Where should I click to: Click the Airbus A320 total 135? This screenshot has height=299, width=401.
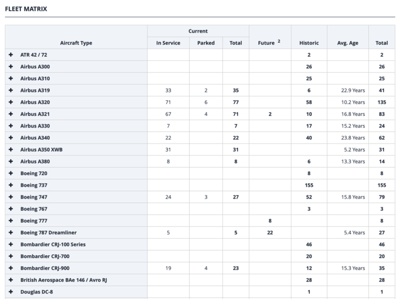tap(382, 102)
